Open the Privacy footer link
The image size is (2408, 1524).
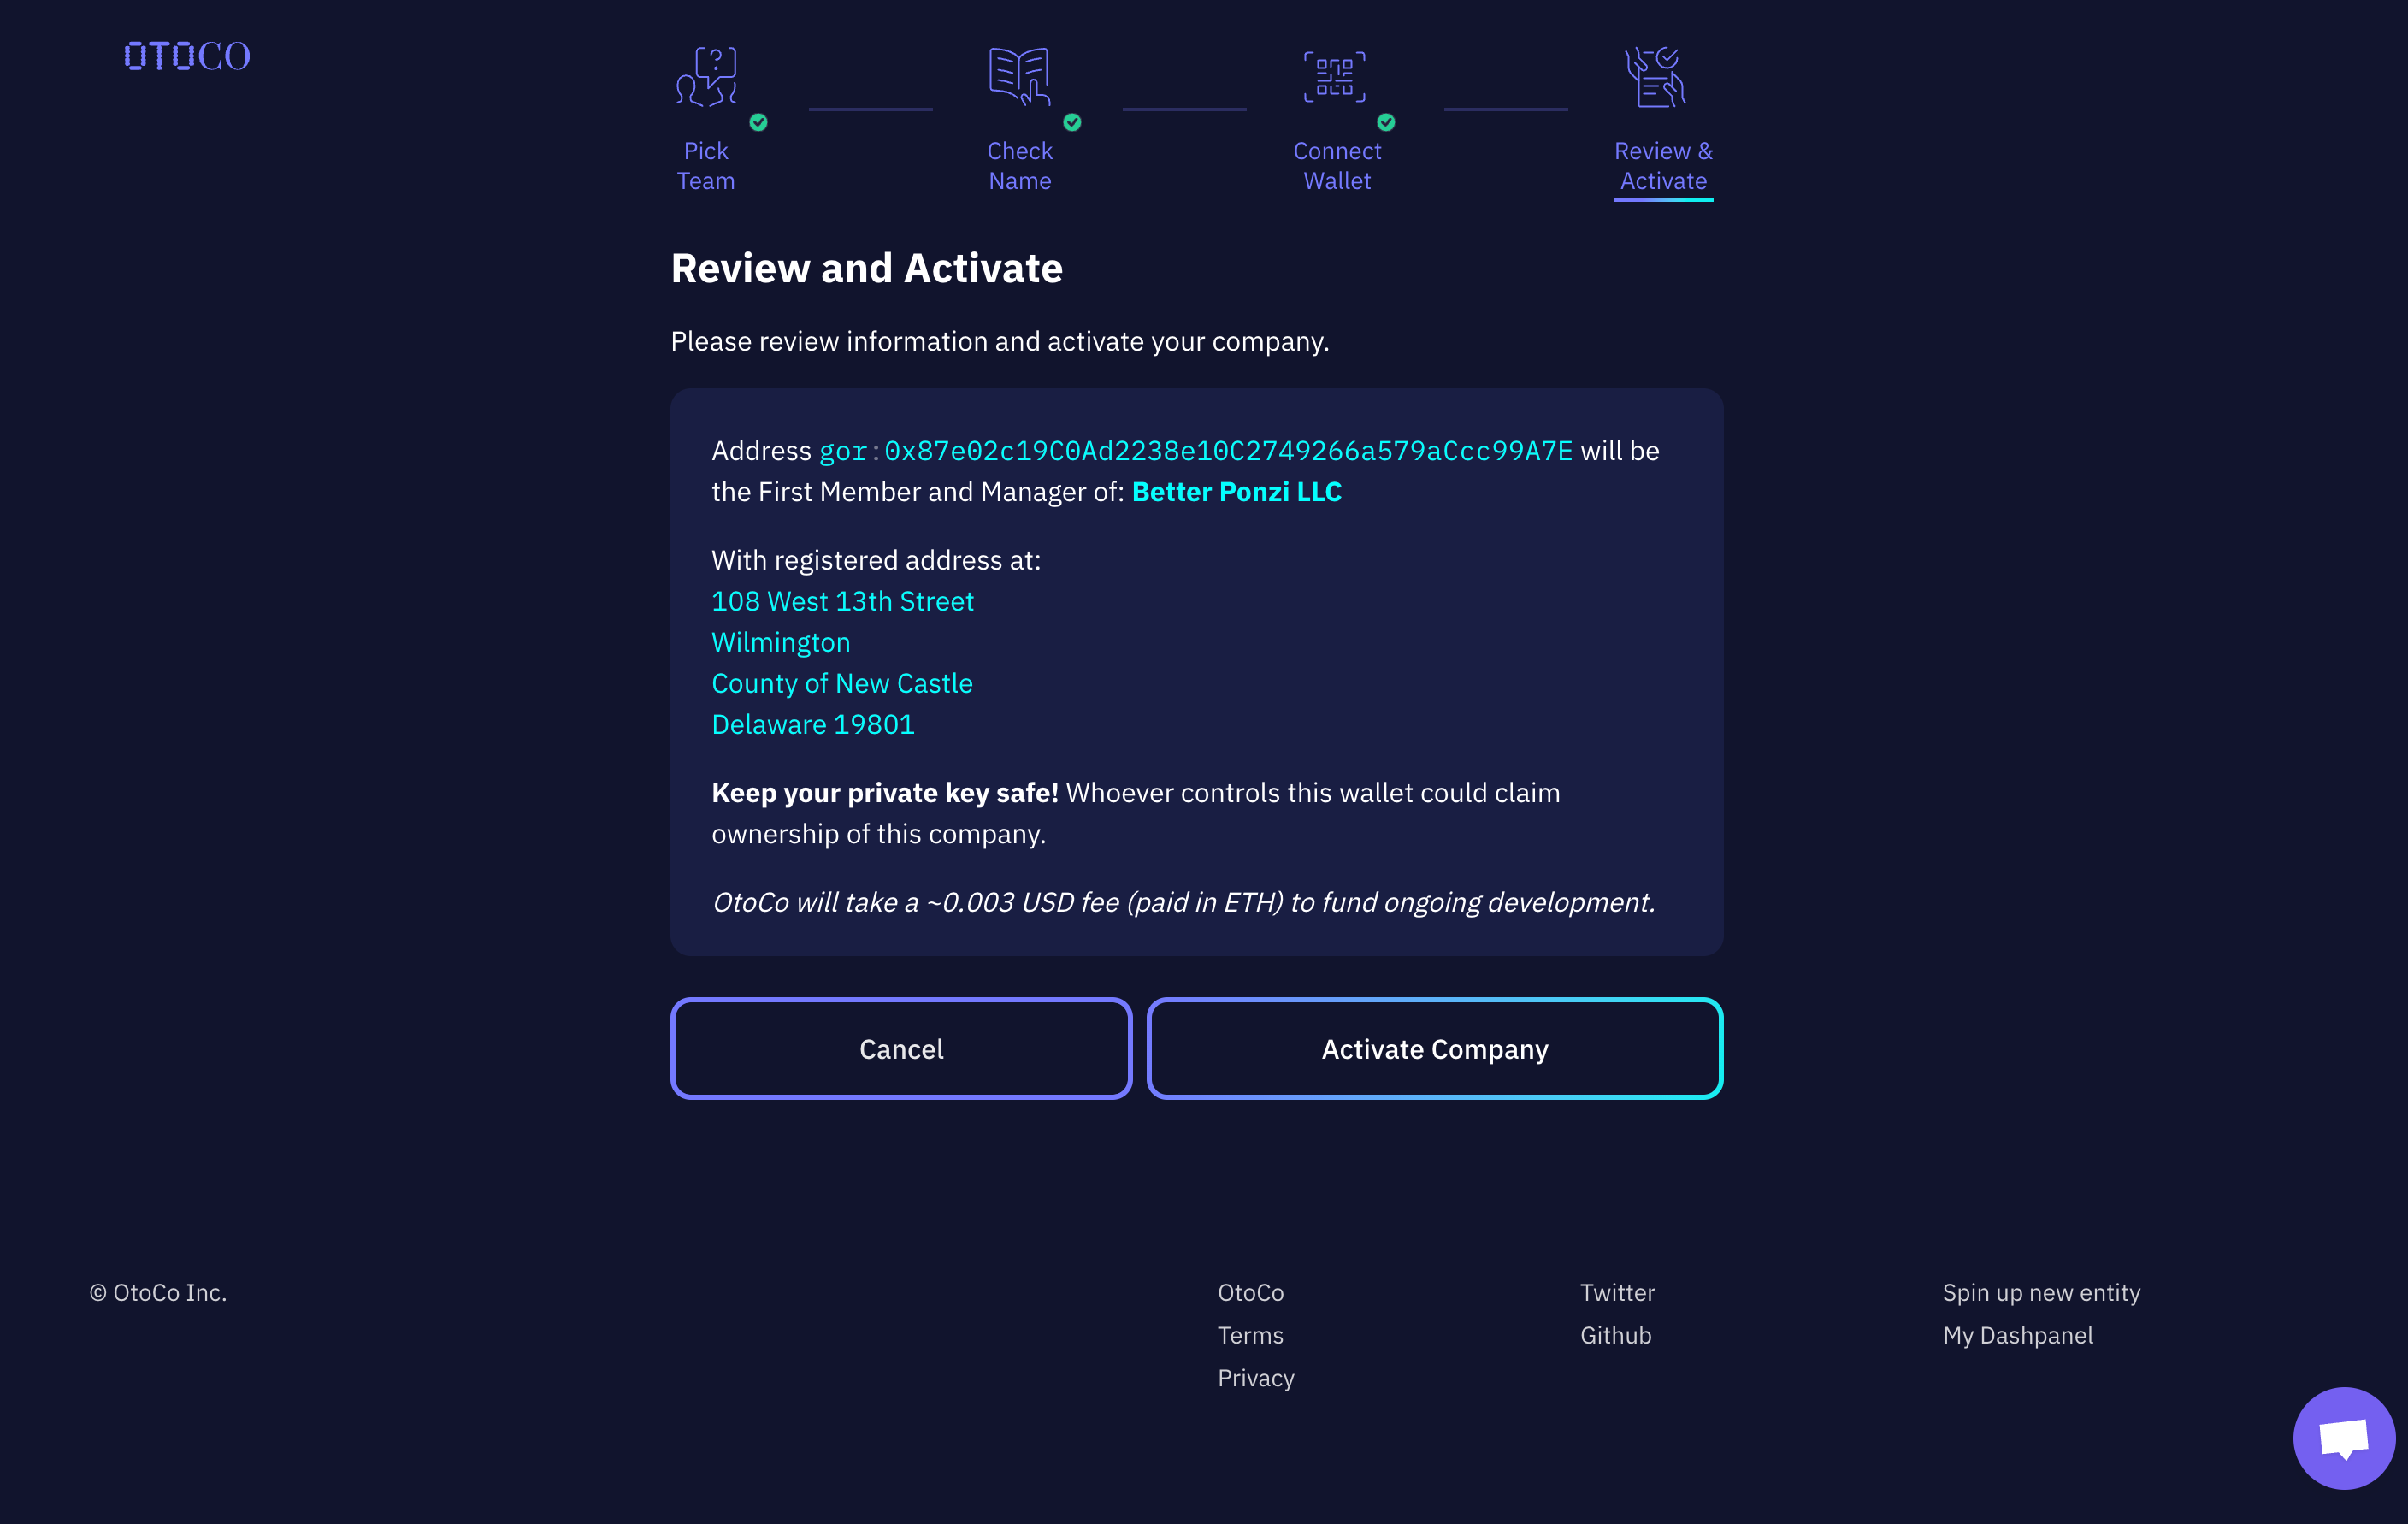tap(1256, 1378)
